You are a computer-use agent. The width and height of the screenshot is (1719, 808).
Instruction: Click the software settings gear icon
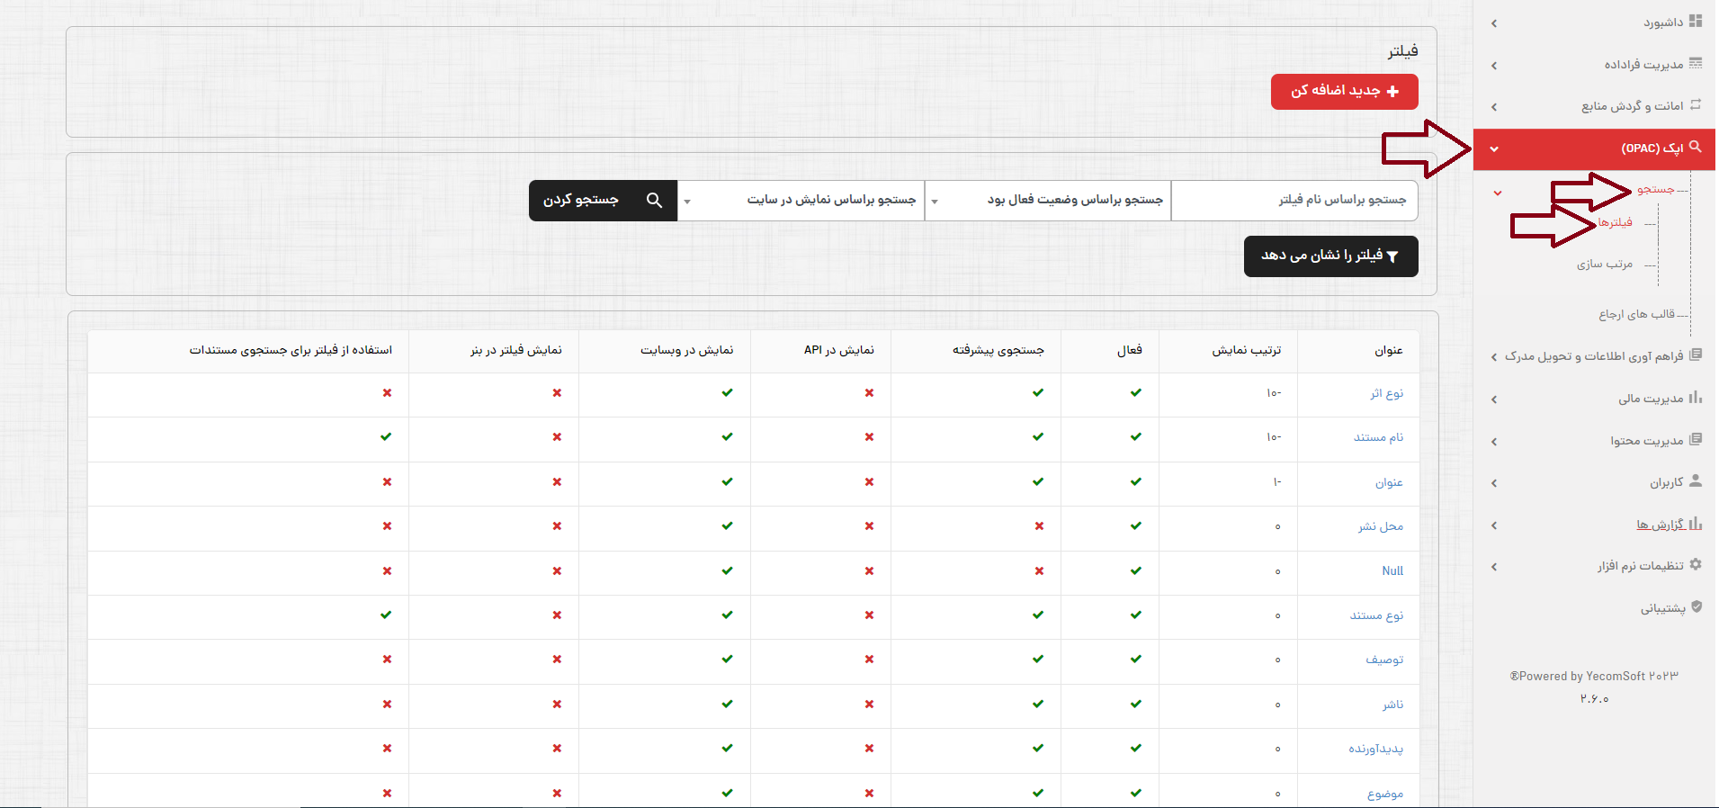pos(1696,565)
